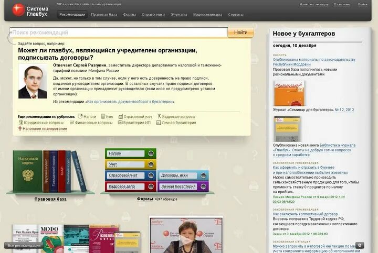Click the Учет Налоги Право newspaper cover
Screen dimensions: 378x253
coord(26,239)
